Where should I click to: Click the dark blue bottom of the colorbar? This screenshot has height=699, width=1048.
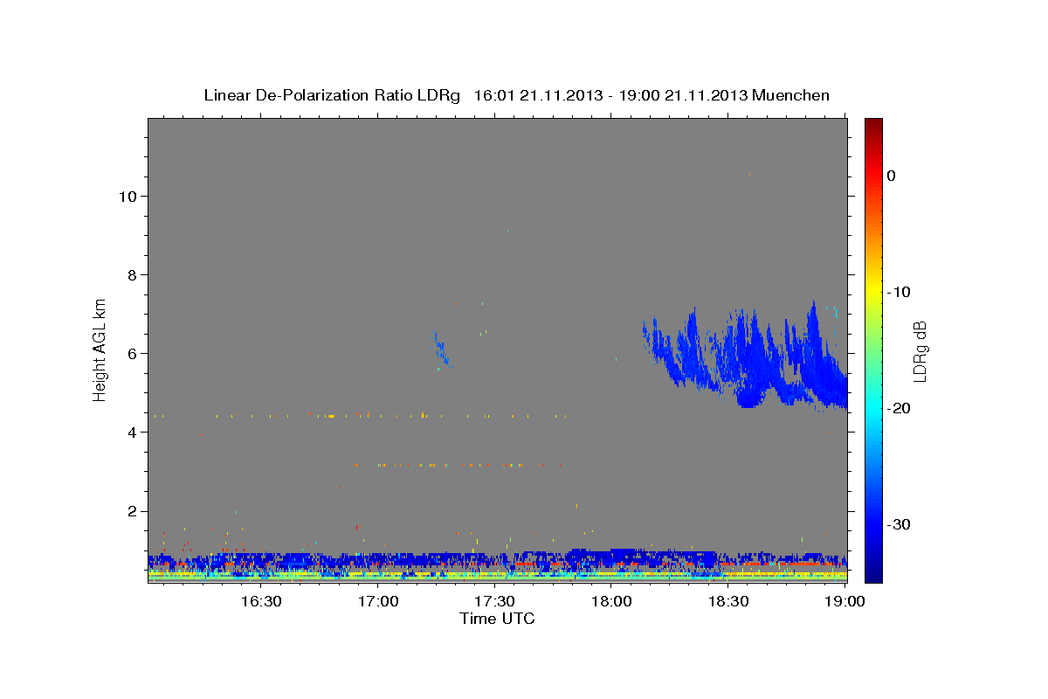(873, 572)
